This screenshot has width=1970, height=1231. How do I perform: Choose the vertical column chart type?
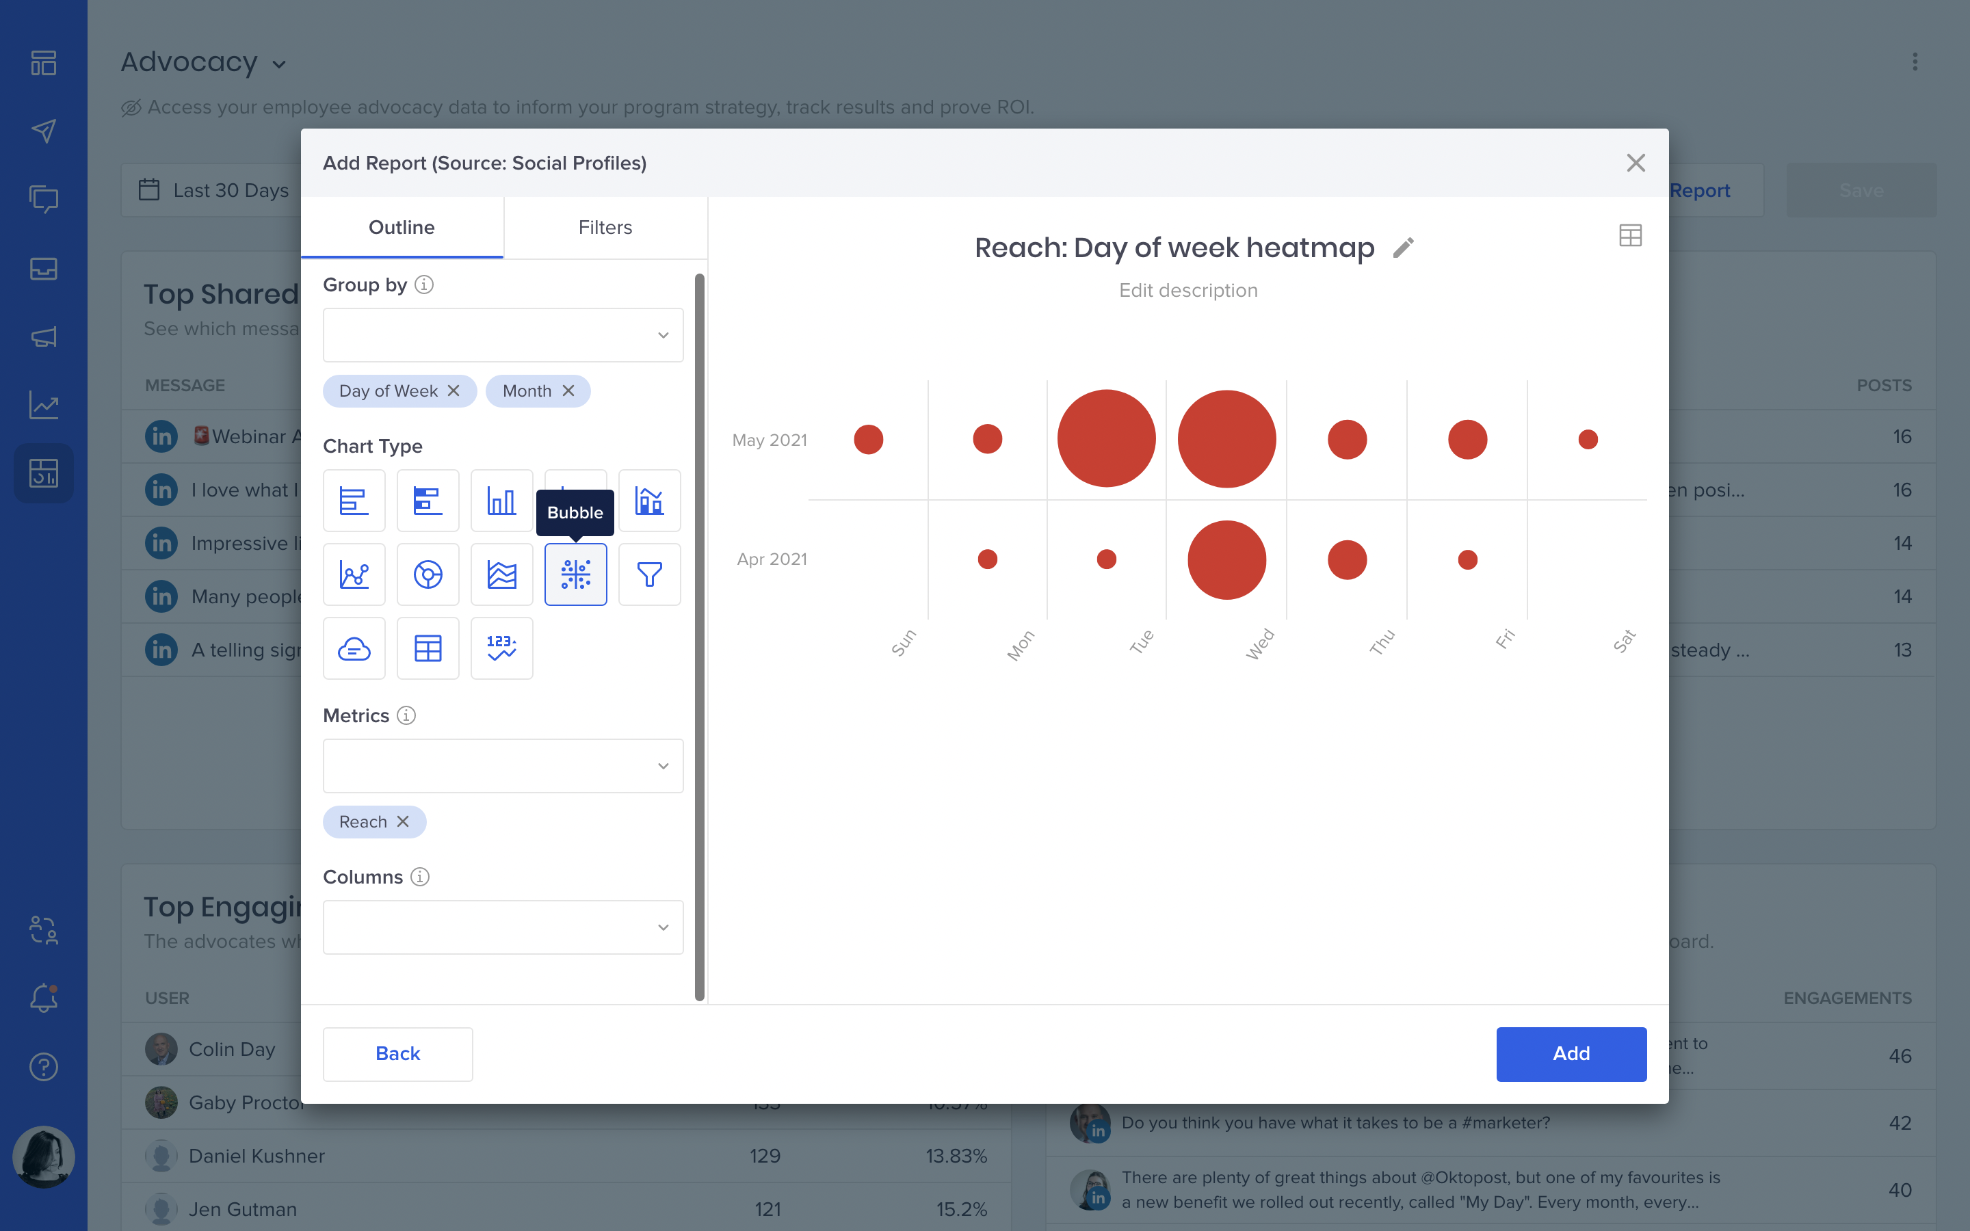pyautogui.click(x=501, y=501)
